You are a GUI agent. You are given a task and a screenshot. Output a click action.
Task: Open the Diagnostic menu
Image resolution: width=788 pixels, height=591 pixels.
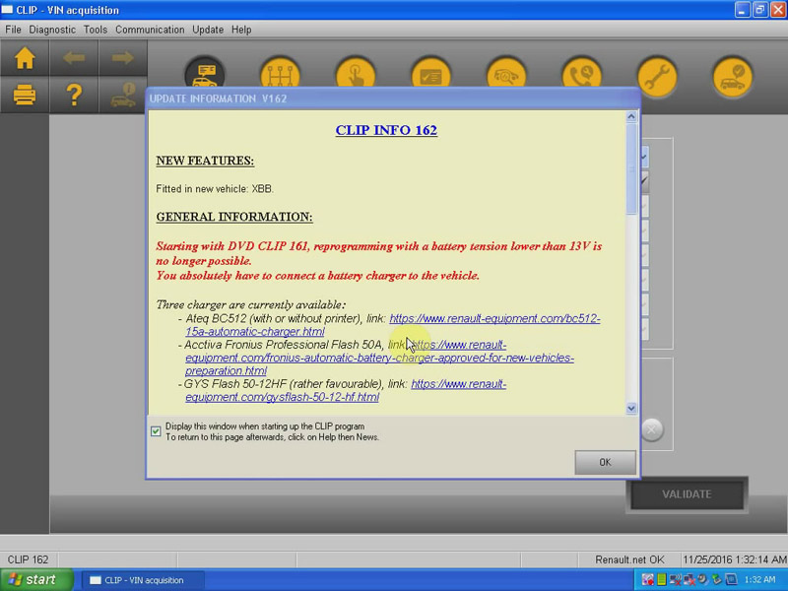(x=52, y=30)
